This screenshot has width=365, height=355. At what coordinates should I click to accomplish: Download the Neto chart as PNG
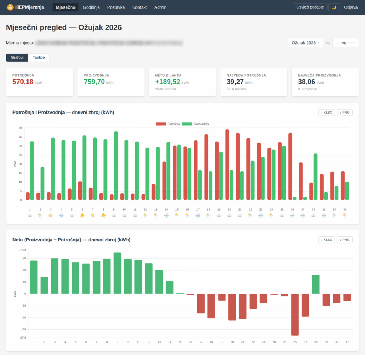[344, 240]
